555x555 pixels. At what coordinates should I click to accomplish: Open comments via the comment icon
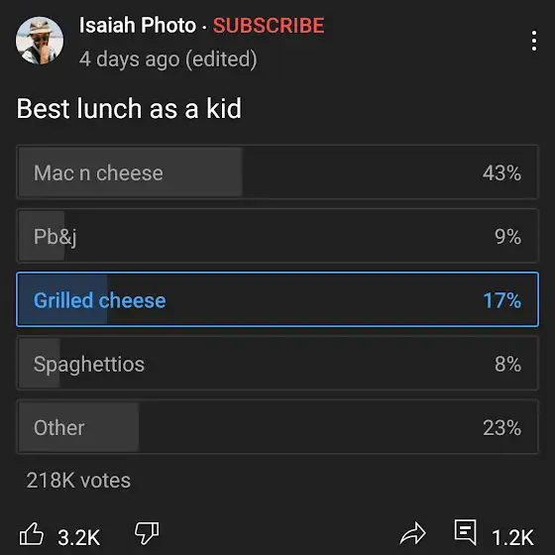(466, 532)
